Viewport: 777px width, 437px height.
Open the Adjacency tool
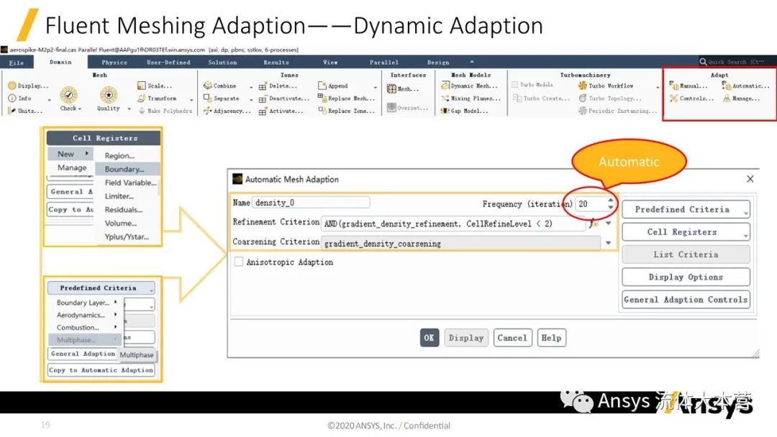point(227,111)
